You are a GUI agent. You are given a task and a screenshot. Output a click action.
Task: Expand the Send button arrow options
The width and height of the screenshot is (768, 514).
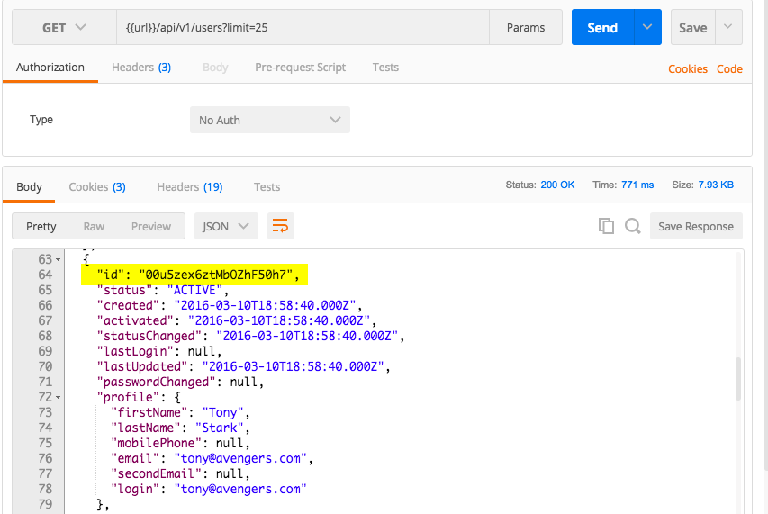pyautogui.click(x=647, y=28)
